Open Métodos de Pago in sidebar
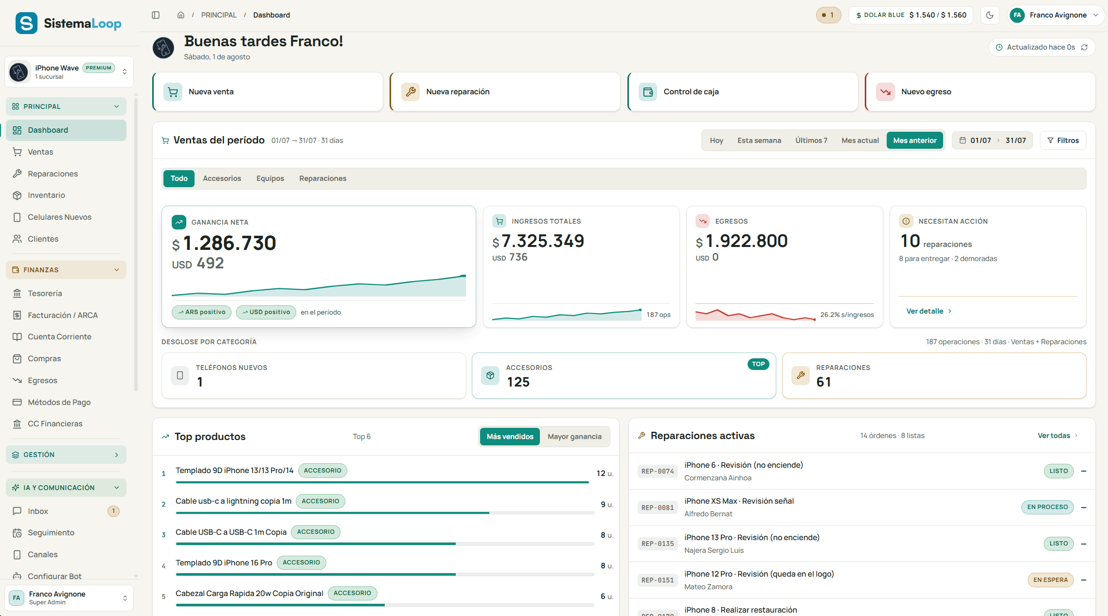 coord(66,403)
